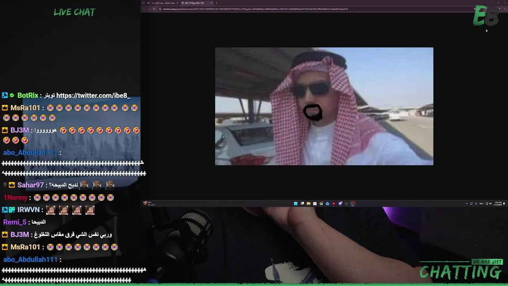Switch to Google Chrome on the taskbar
This screenshot has width=508, height=286.
pos(321,203)
